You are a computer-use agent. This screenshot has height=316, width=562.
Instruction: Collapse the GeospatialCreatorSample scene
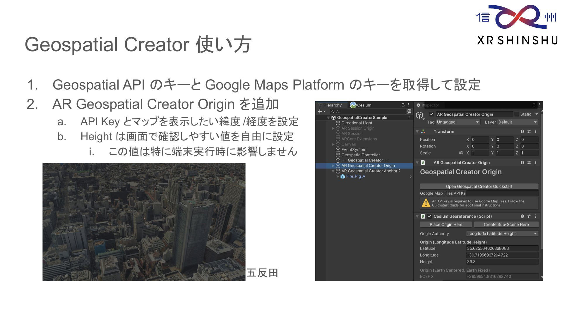(x=328, y=118)
